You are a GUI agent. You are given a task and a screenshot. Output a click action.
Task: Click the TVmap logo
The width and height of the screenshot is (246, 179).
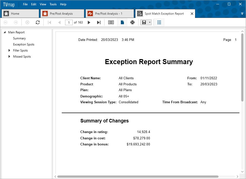coord(9,5)
